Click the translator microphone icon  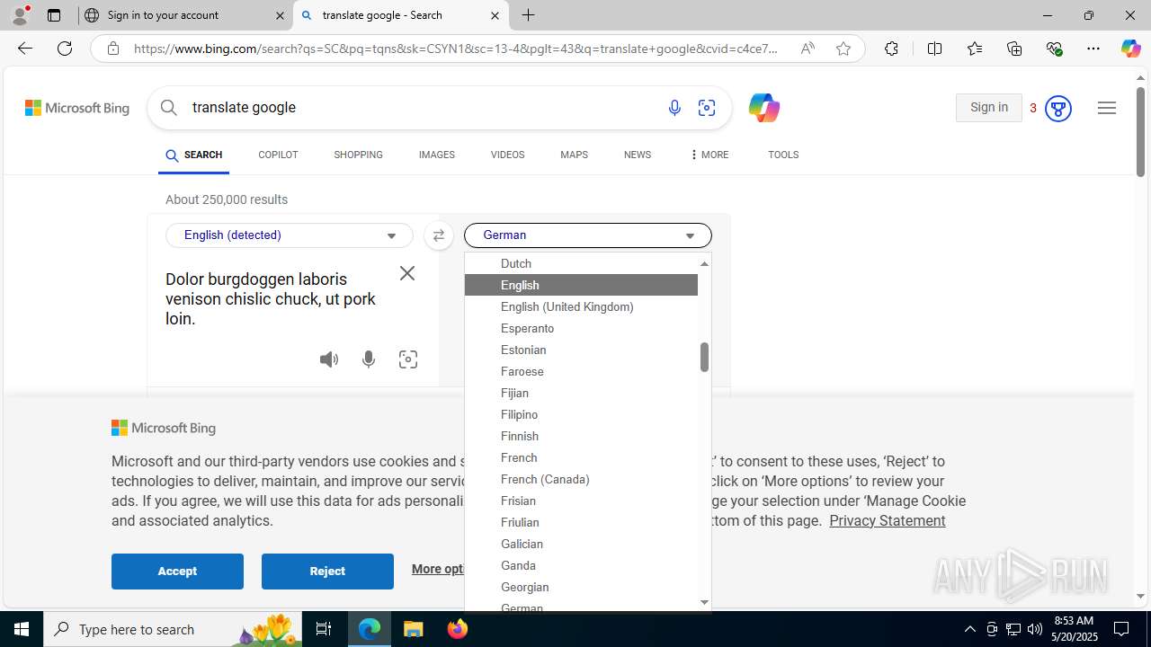(x=369, y=359)
